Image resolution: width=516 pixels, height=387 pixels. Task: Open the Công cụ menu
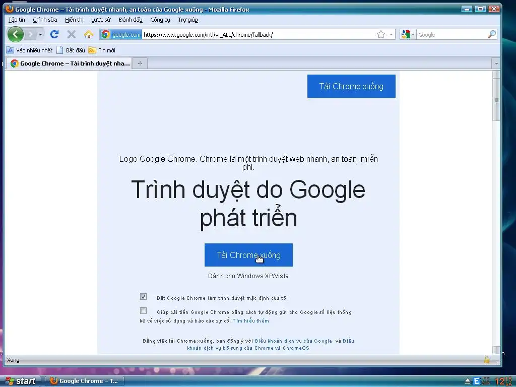160,20
